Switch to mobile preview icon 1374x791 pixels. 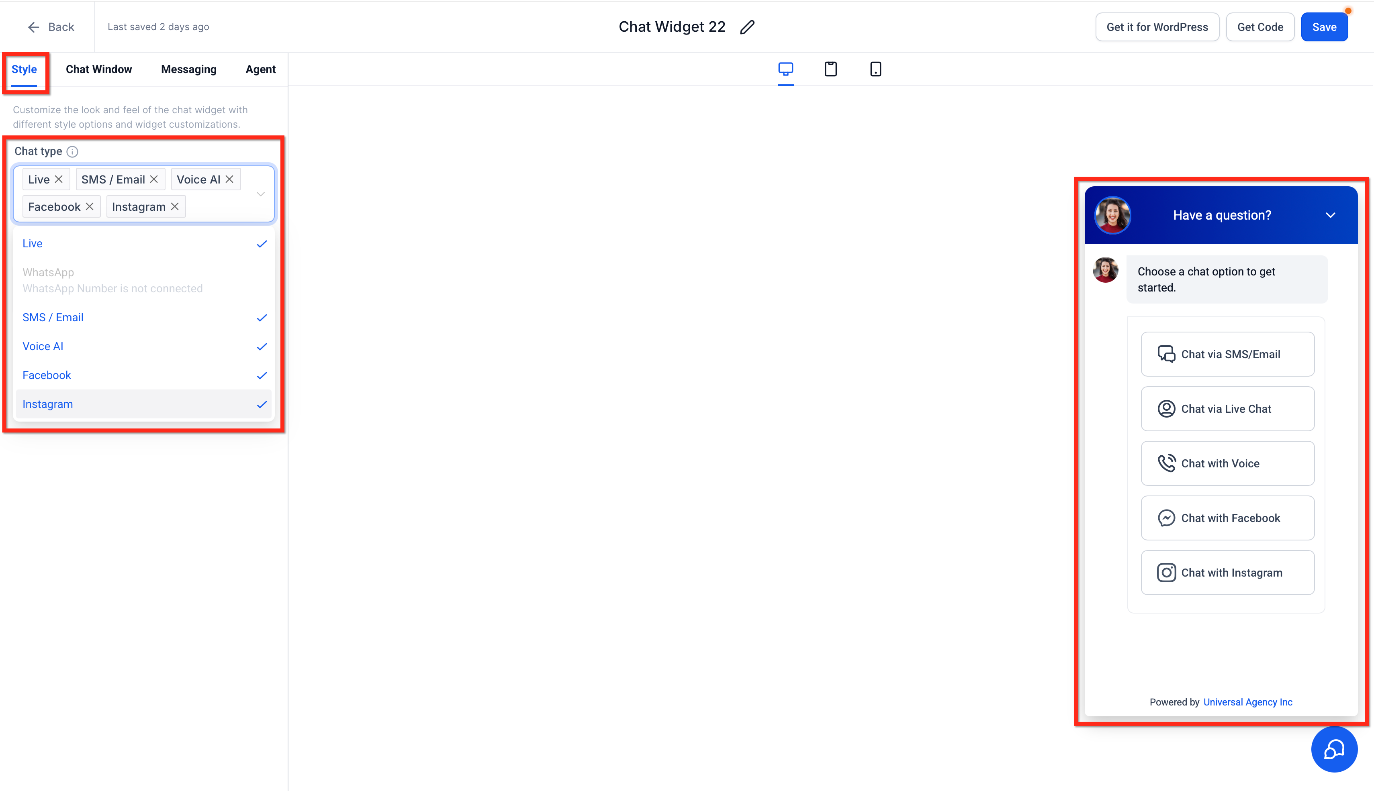[x=875, y=69]
